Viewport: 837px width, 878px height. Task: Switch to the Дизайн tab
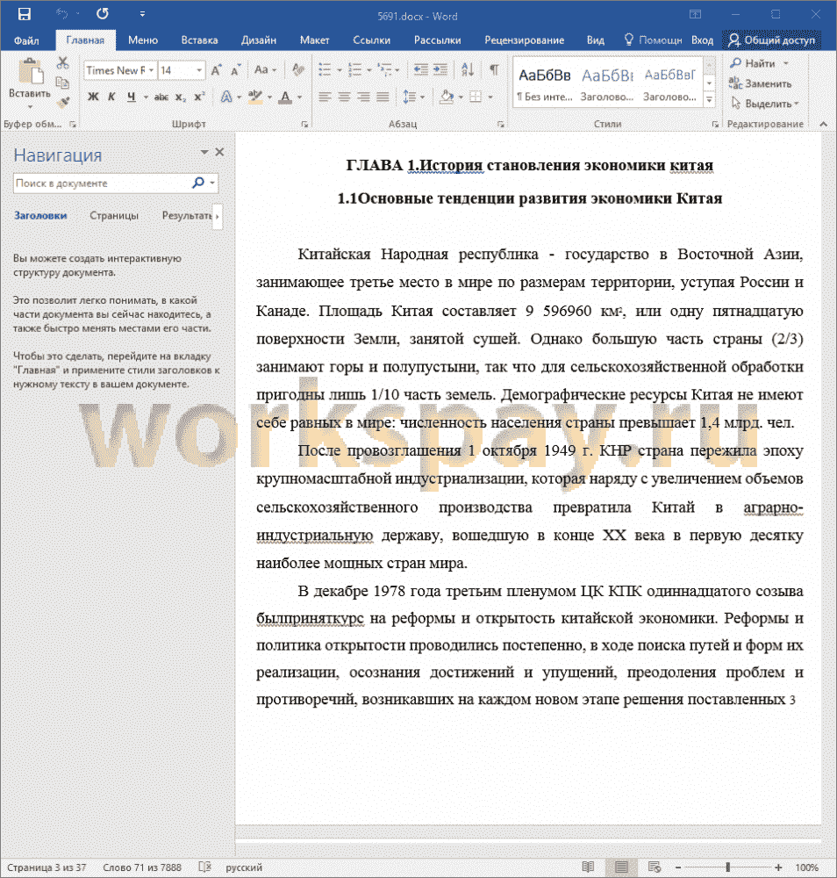point(259,40)
